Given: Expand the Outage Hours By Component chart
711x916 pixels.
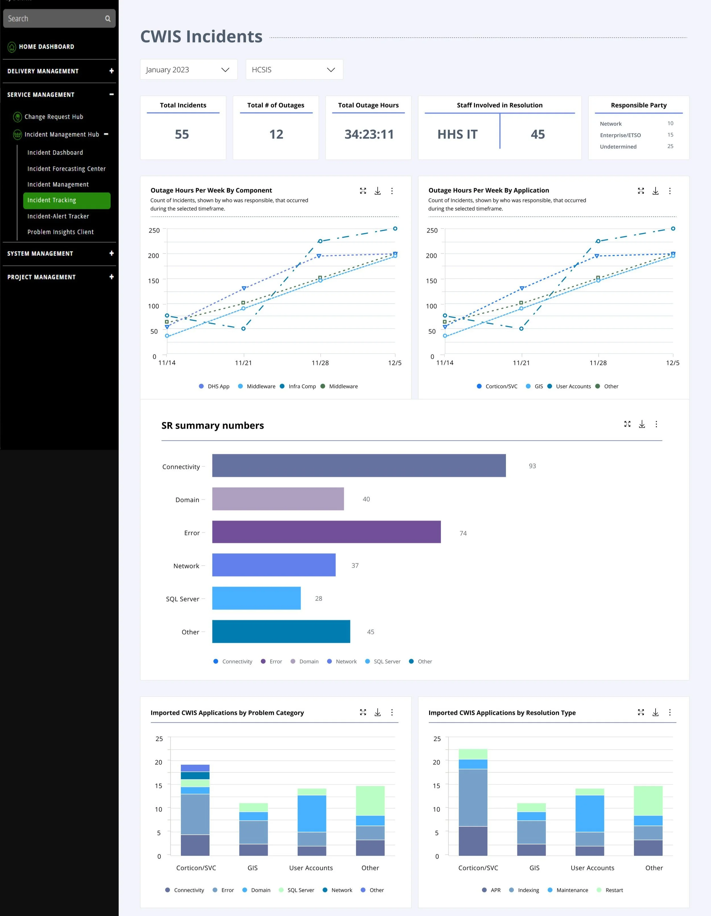Looking at the screenshot, I should tap(363, 191).
